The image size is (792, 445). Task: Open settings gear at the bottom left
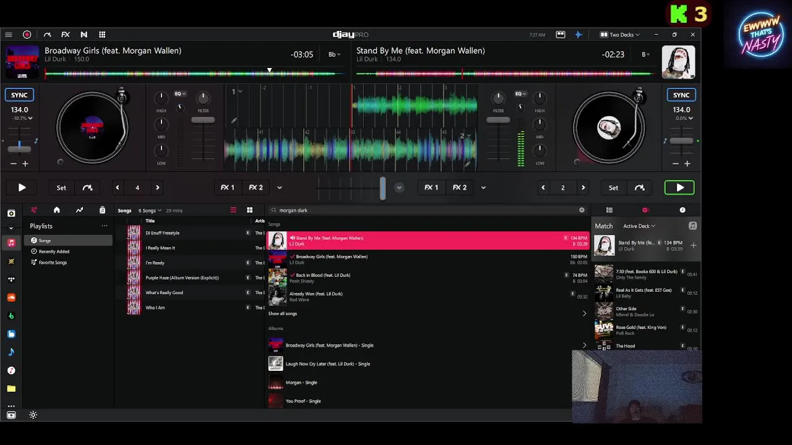point(33,415)
